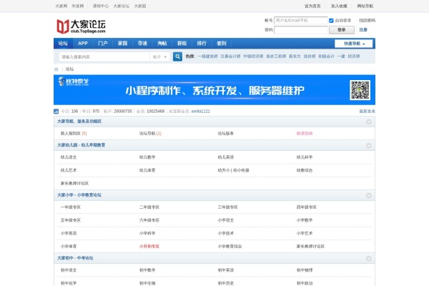Click the 大家论坛 site logo
This screenshot has height=286, width=429.
coord(80,26)
